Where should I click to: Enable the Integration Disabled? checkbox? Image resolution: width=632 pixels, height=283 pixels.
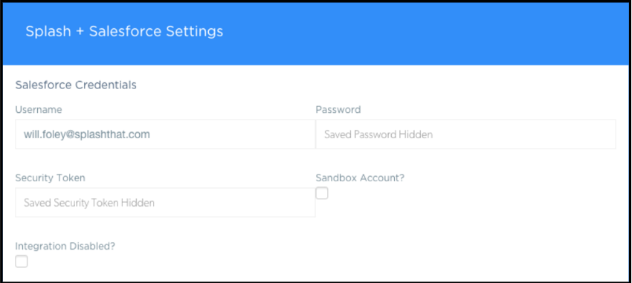(x=22, y=261)
